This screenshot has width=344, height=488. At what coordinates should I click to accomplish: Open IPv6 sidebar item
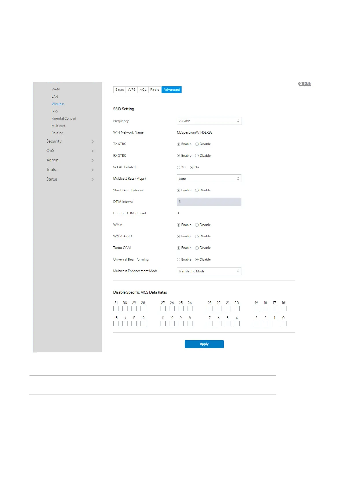55,111
